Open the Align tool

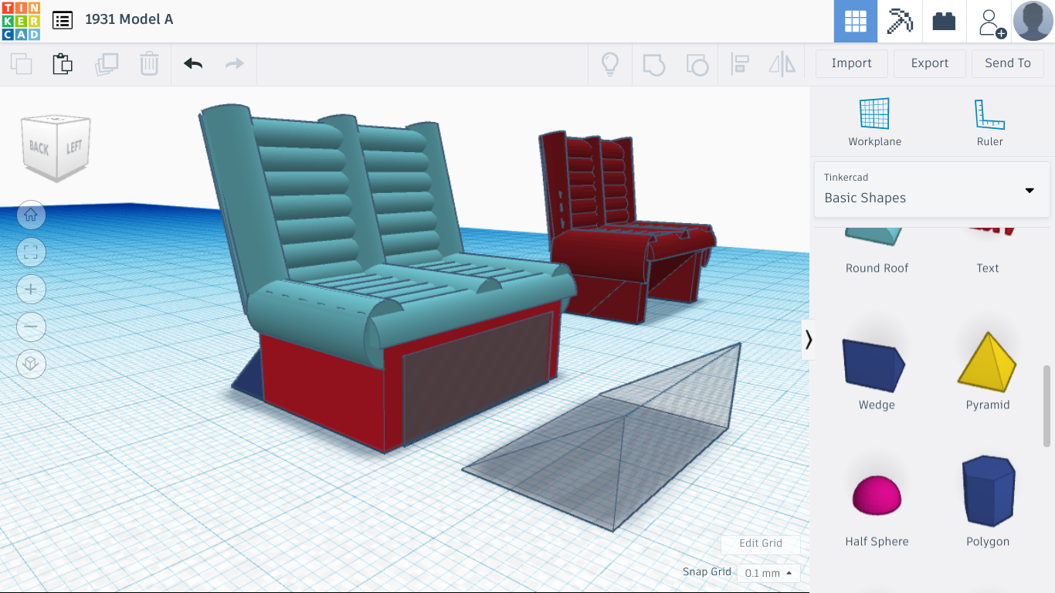[x=740, y=64]
